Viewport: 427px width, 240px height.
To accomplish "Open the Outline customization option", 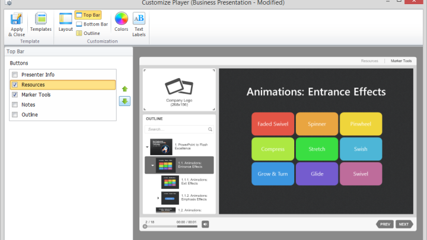I will pos(88,33).
